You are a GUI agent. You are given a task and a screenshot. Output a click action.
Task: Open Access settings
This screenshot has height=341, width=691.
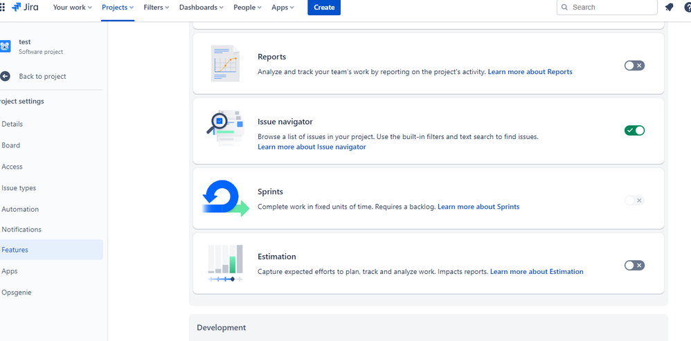click(51, 167)
